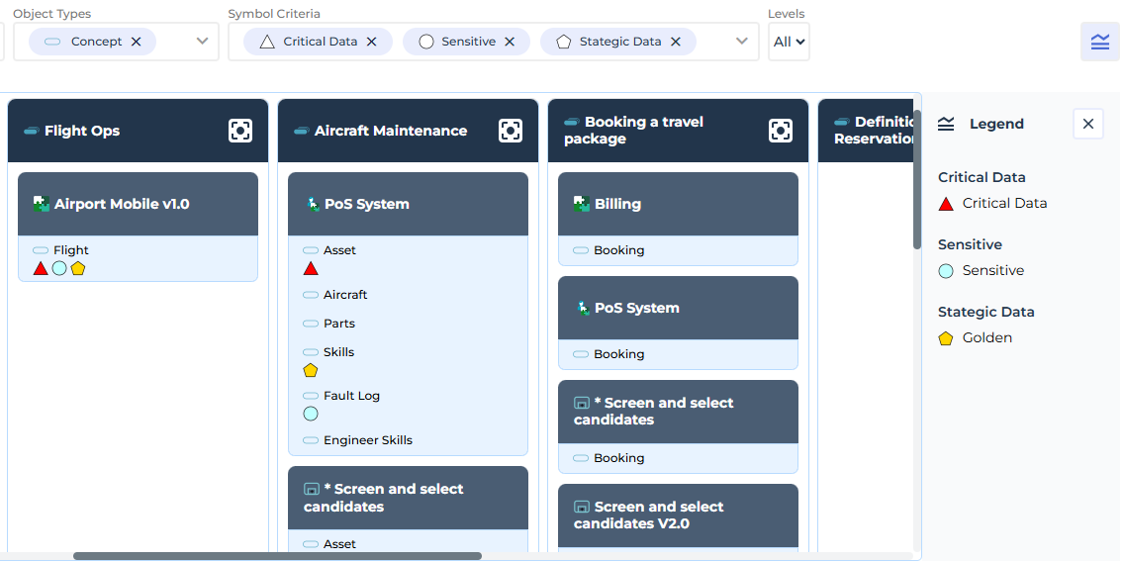The width and height of the screenshot is (1122, 562).
Task: Expand the Object Types dropdown
Action: (x=203, y=42)
